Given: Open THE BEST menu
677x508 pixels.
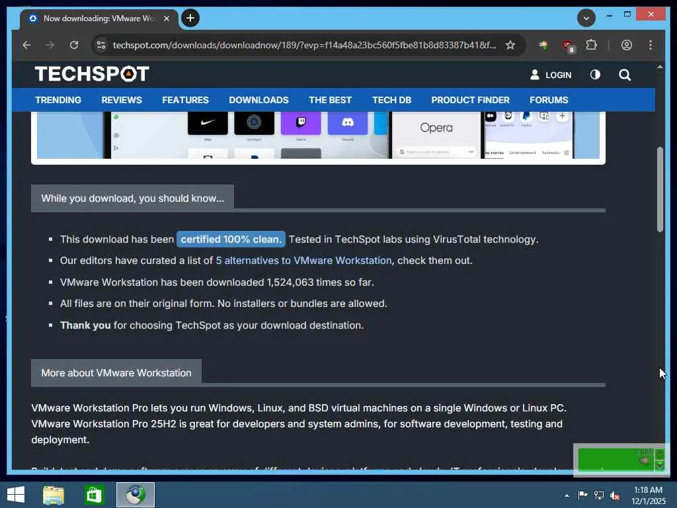Looking at the screenshot, I should point(331,100).
